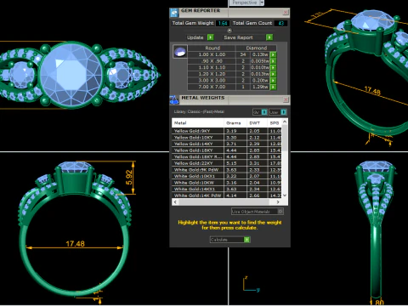Click the green Calculate arrow button
This screenshot has width=408, height=306.
click(246, 240)
